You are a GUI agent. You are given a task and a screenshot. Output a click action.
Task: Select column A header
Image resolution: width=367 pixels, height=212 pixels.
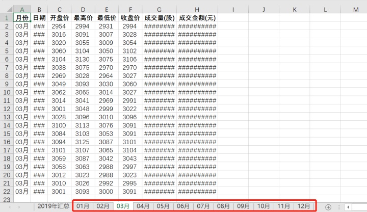(x=22, y=10)
